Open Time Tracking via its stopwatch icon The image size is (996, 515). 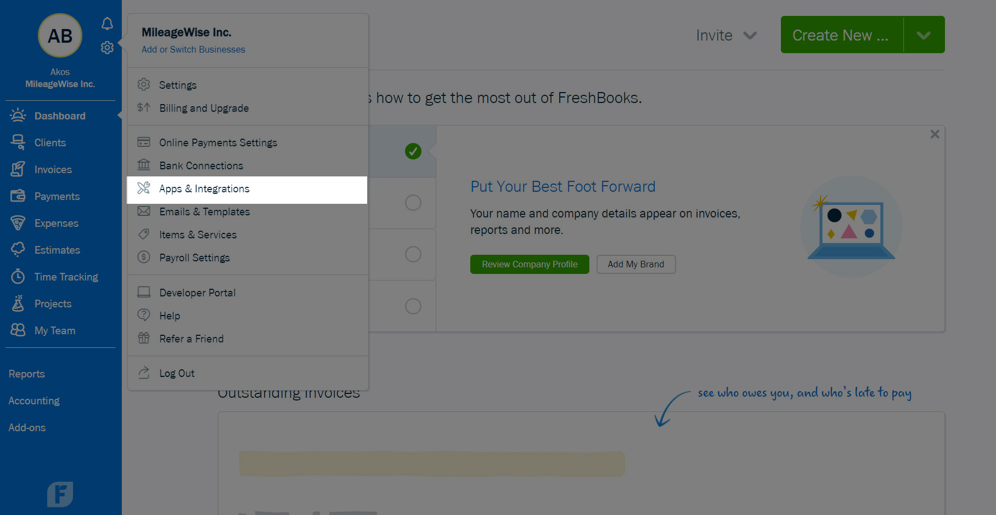tap(18, 276)
